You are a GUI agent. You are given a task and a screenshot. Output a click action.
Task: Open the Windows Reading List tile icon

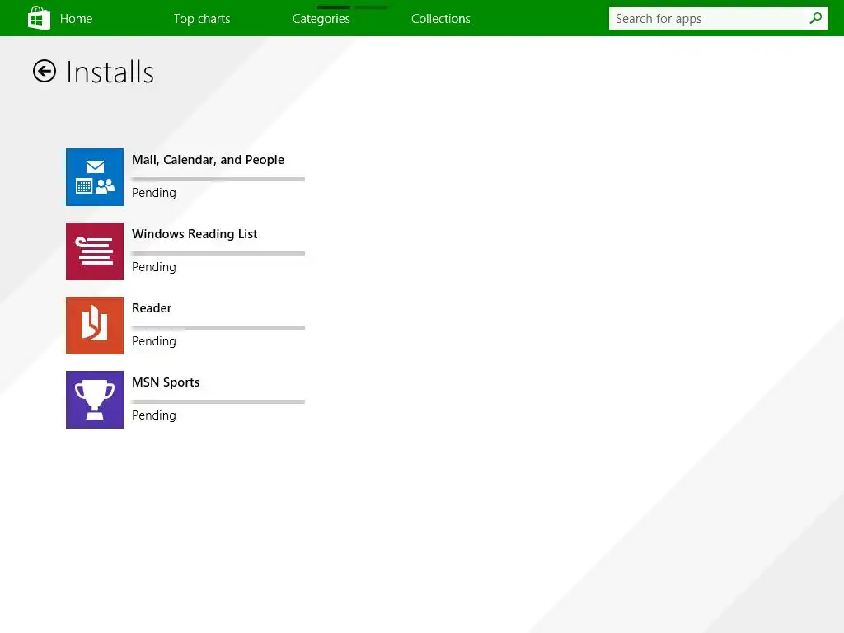pos(95,251)
